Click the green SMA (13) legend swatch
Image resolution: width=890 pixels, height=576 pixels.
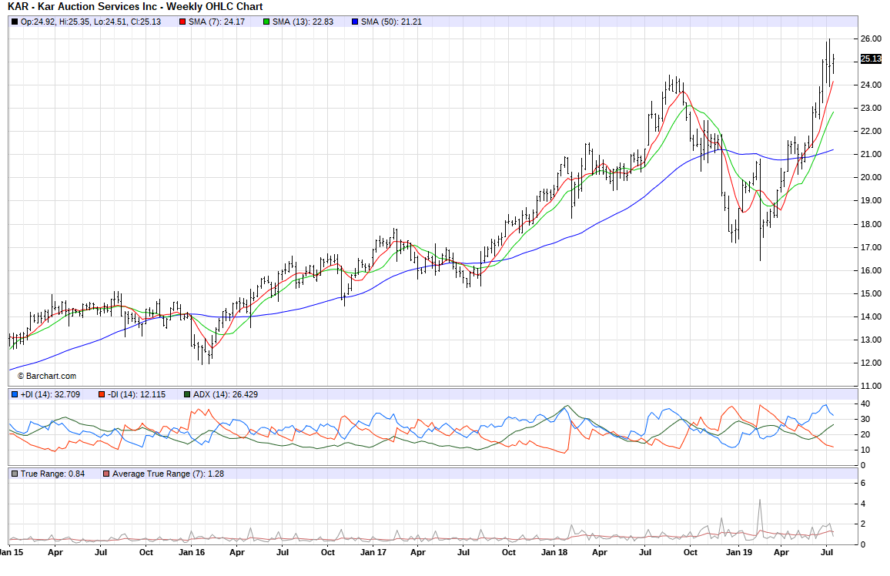click(x=266, y=22)
